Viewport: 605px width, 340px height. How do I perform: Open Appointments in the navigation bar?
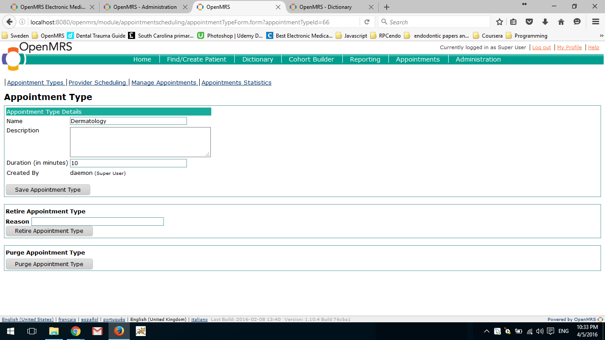click(418, 59)
